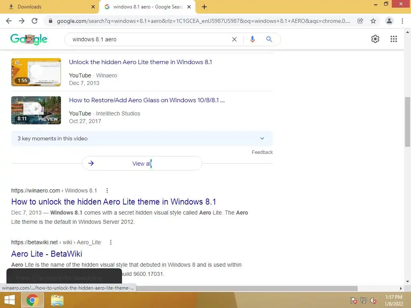Share this page via the address bar icon

[360, 21]
